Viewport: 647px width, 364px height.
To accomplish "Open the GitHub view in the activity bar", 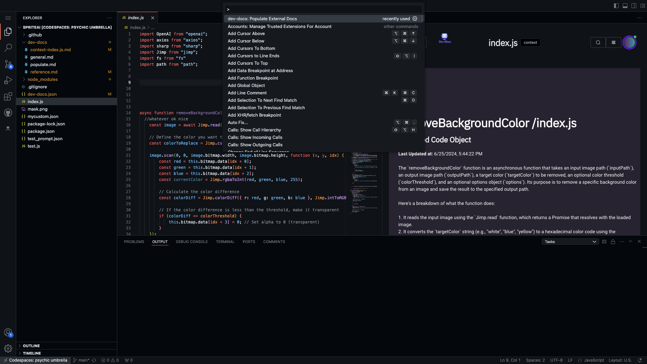I will point(8,113).
